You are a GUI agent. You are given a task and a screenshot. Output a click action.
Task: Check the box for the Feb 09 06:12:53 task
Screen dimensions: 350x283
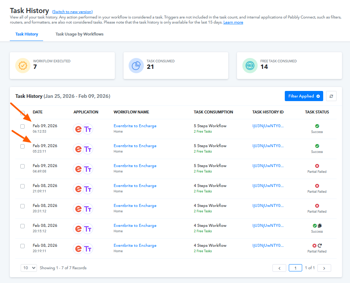(22, 126)
